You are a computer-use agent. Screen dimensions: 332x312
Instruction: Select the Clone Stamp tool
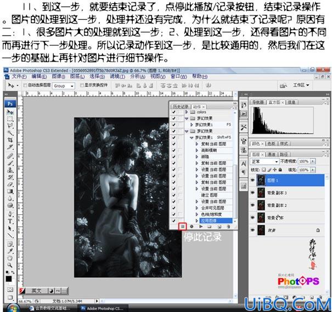pyautogui.click(x=10, y=170)
